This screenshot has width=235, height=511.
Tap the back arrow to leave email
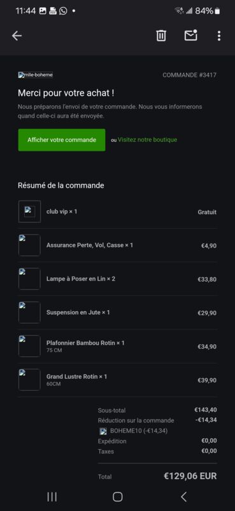coord(17,36)
